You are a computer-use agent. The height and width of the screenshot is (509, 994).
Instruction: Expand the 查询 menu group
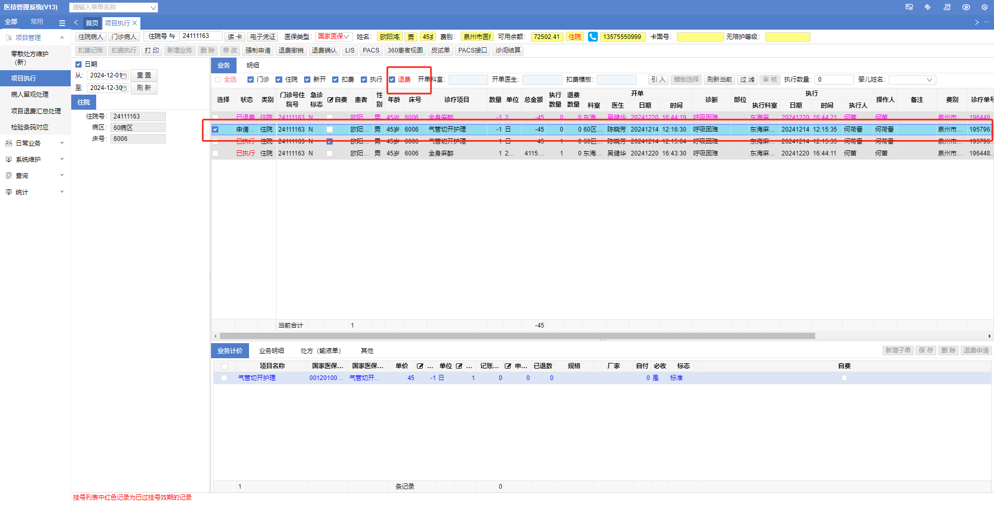(x=62, y=175)
